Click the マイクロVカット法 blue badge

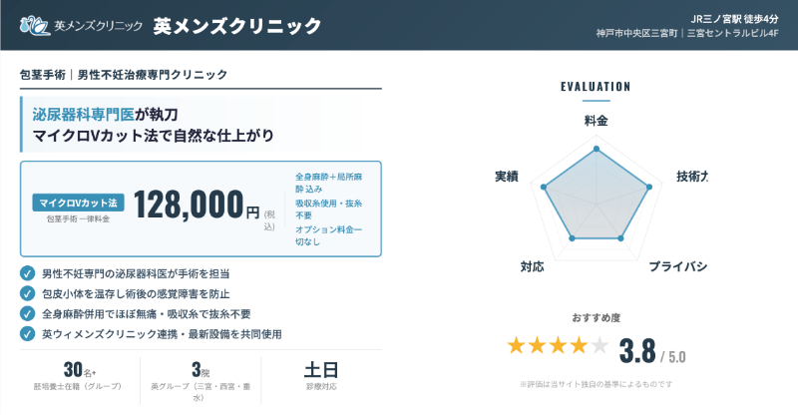pos(78,202)
